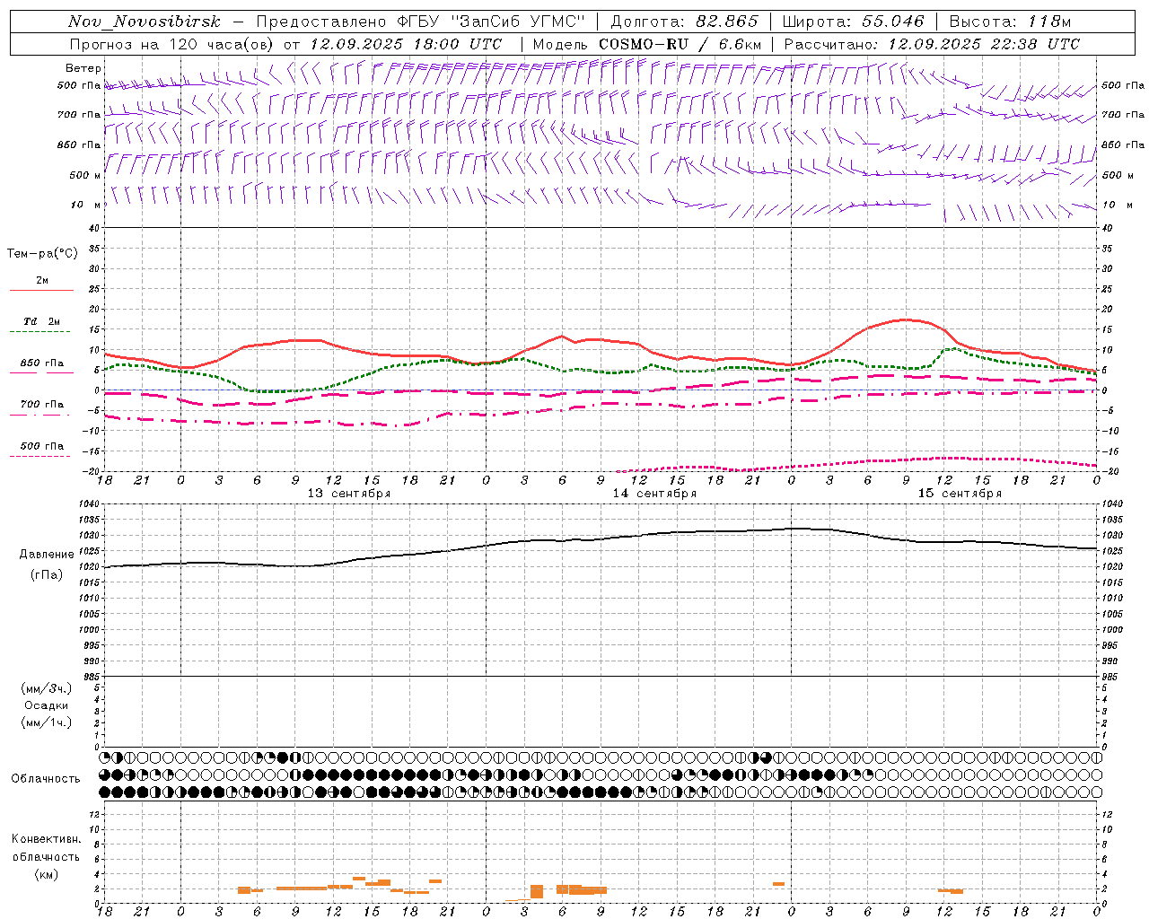Click the '(мм/3ч.)' precipitation unit label
This screenshot has height=919, width=1149.
pos(47,688)
